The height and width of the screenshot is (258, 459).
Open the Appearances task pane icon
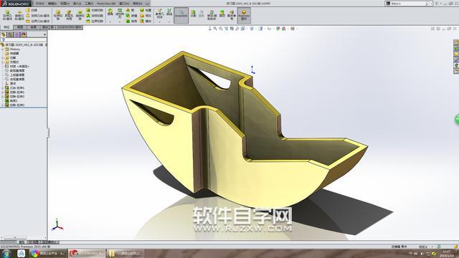[x=456, y=65]
